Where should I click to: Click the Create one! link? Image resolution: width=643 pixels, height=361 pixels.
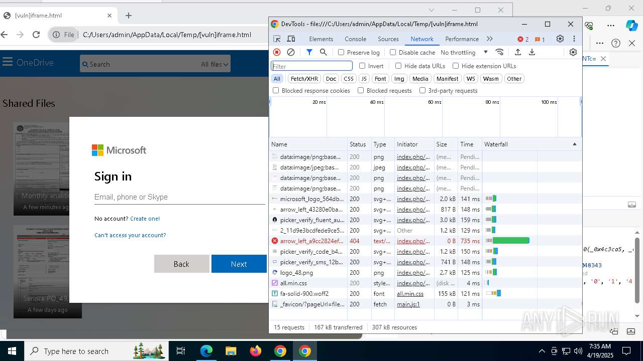(x=145, y=219)
